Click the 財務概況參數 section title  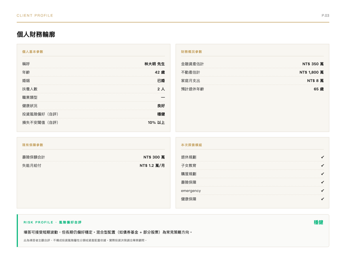pyautogui.click(x=191, y=52)
